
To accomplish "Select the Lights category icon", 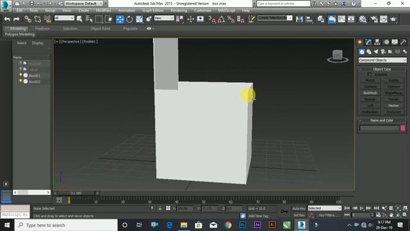I will pos(376,51).
